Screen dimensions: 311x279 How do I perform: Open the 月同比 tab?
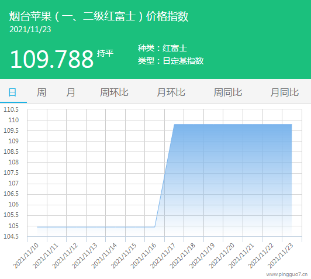285,92
